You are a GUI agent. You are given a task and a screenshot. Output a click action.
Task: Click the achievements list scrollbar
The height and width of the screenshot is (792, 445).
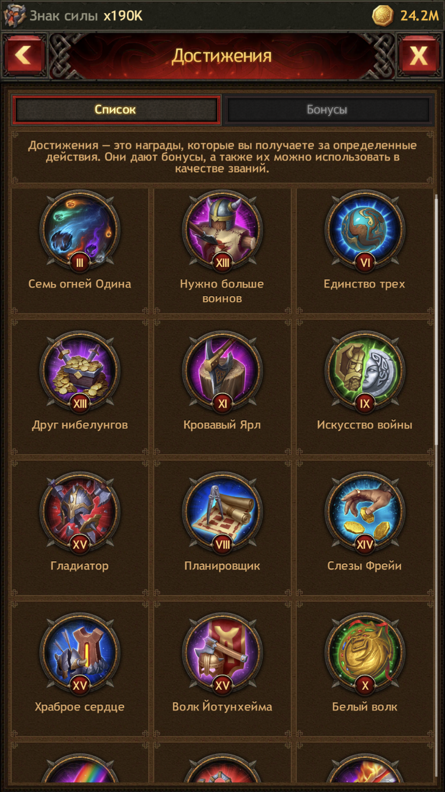[x=436, y=319]
